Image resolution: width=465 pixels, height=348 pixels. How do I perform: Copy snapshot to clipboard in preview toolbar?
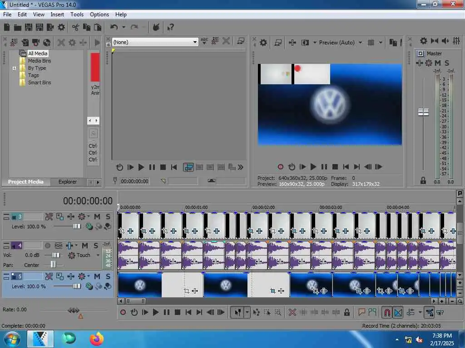coord(393,43)
